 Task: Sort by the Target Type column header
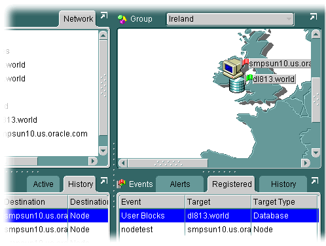285,202
